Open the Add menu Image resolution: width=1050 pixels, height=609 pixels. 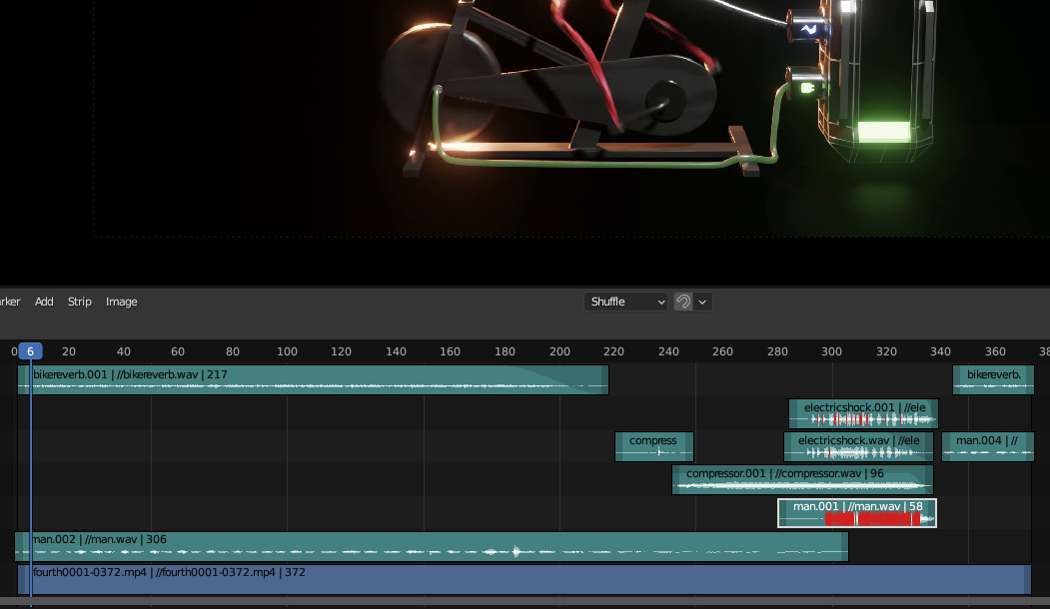[x=44, y=302]
